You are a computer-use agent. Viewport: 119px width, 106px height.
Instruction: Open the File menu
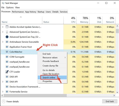coord(3,8)
